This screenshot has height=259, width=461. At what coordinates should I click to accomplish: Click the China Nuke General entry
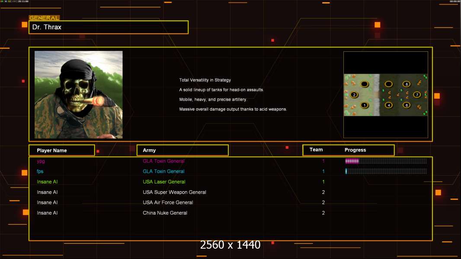coord(165,213)
